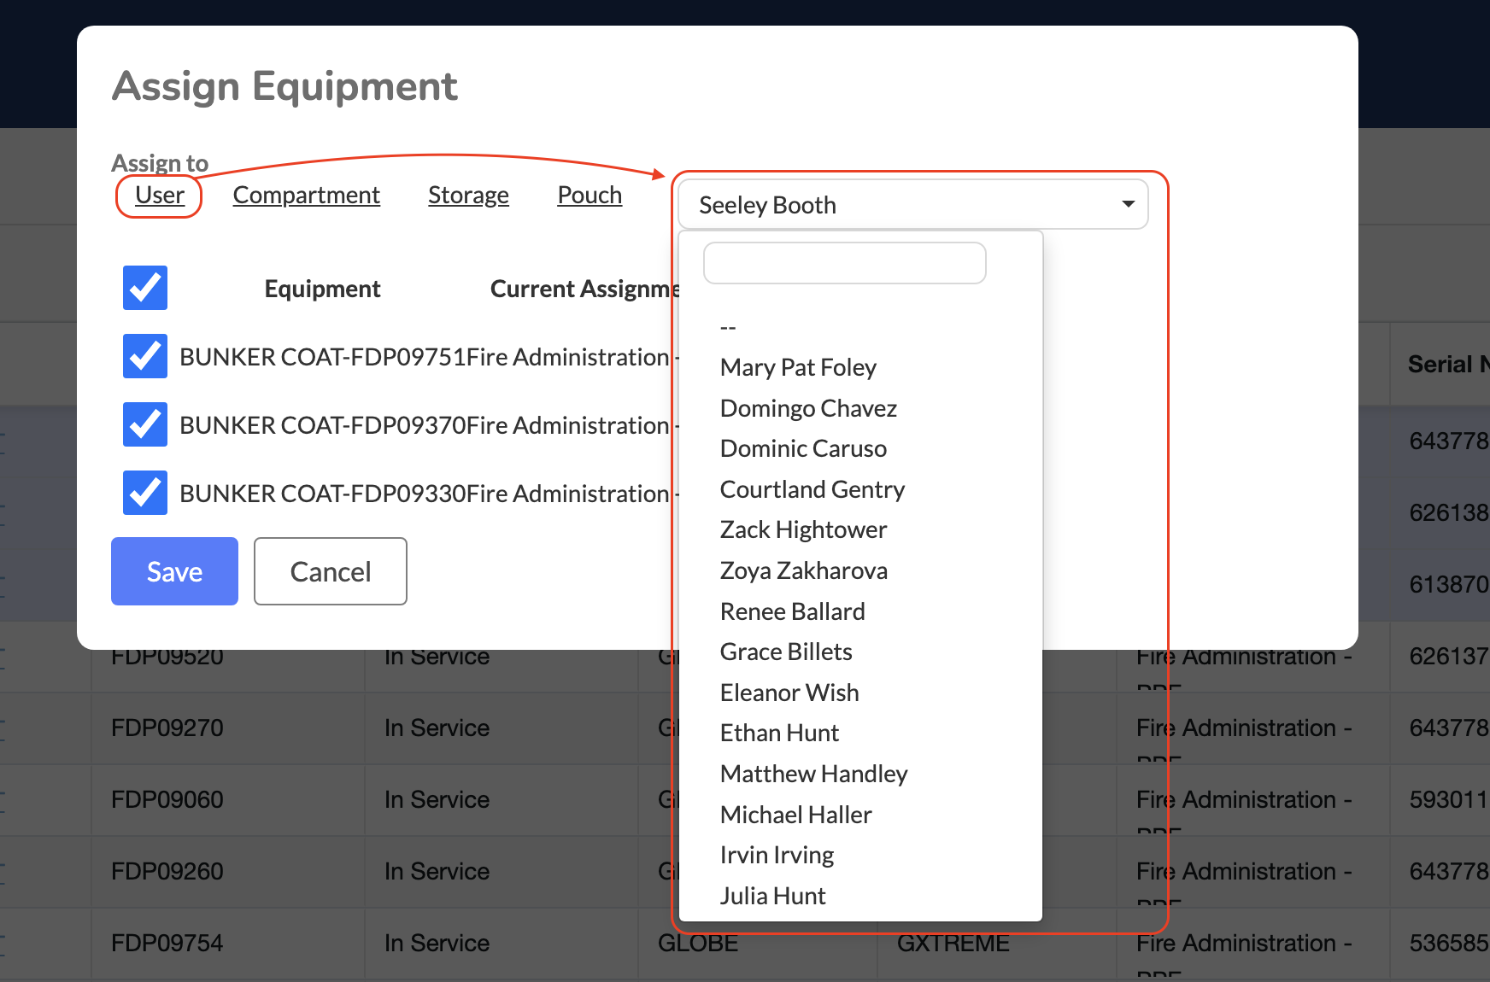Open the Seeley Booth user dropdown

(912, 204)
